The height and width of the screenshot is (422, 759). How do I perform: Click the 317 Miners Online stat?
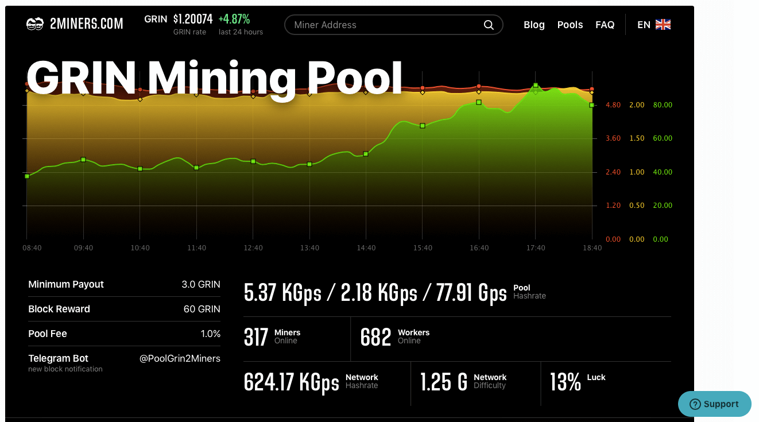coord(256,337)
